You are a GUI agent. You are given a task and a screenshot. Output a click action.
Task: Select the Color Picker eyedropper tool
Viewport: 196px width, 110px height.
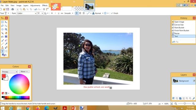point(6,44)
